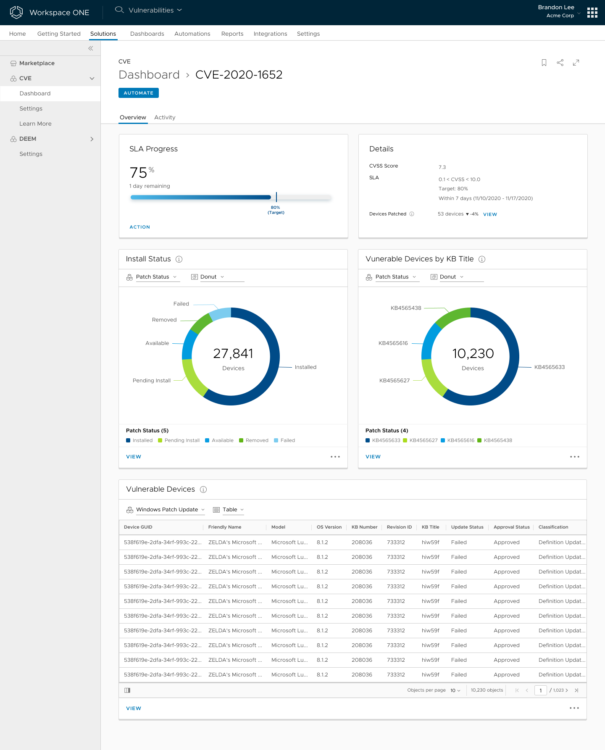Sort by the Device GUID column header
Screen dimensions: 605x750
[138, 527]
